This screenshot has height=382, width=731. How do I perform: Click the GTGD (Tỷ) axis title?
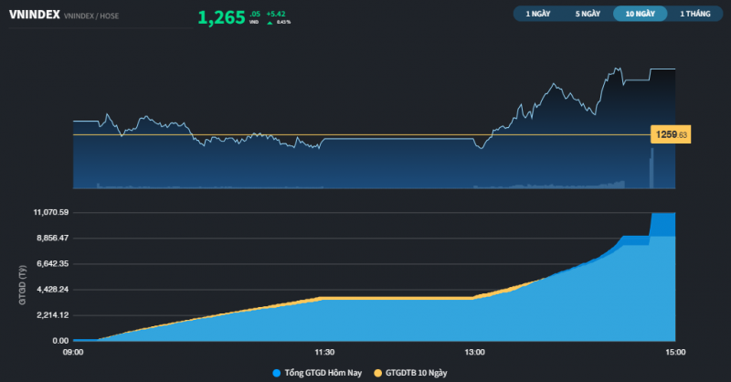(20, 276)
